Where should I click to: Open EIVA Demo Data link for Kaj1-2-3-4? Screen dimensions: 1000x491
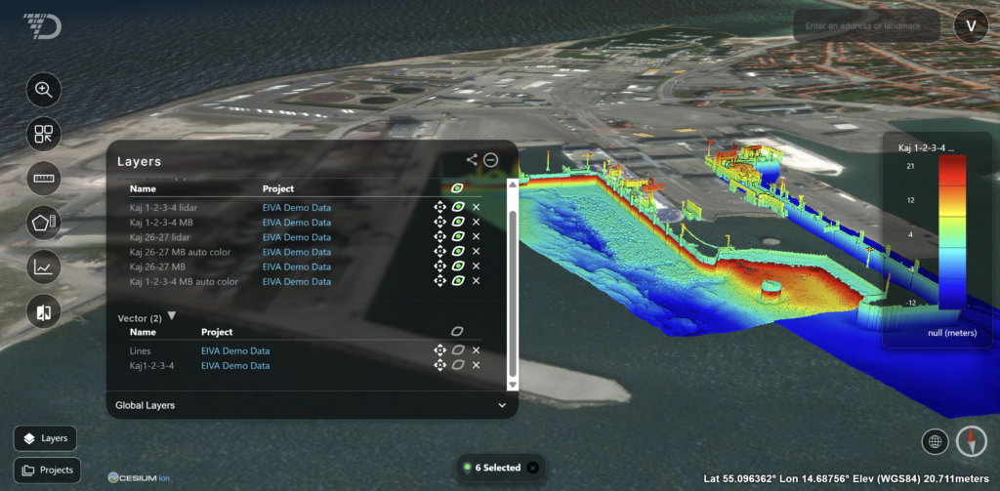(235, 365)
